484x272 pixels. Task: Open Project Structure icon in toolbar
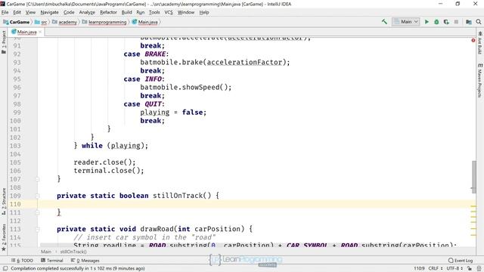point(469,22)
